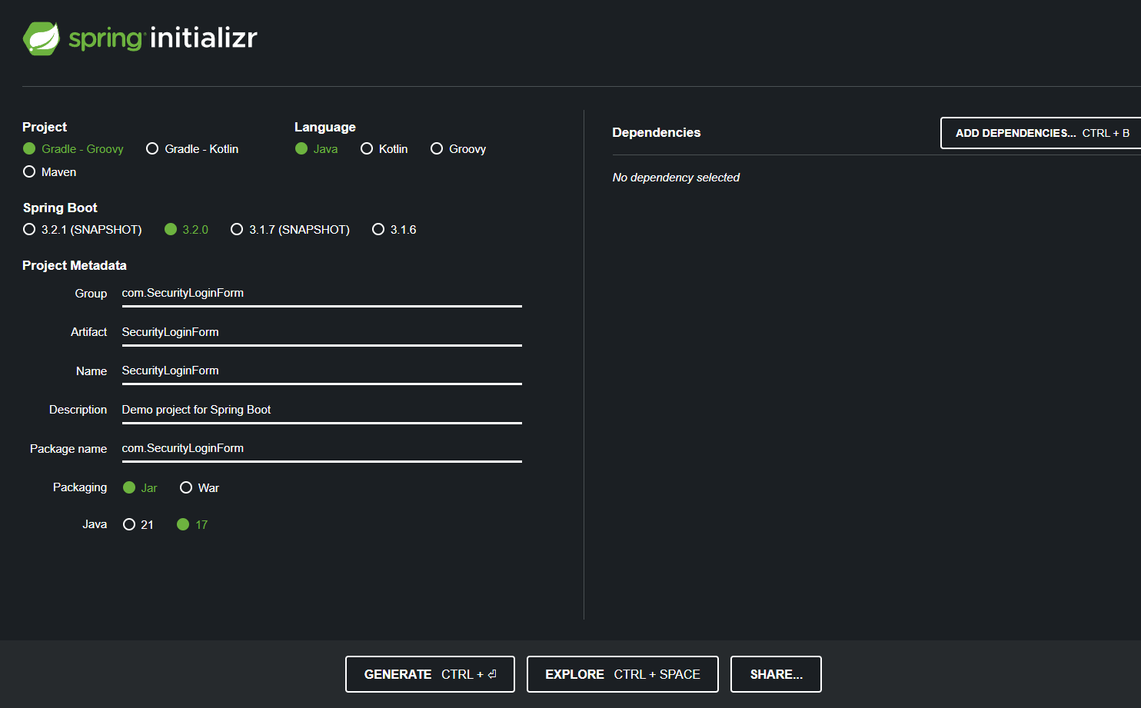Viewport: 1141px width, 708px height.
Task: Select War packaging option
Action: (199, 487)
